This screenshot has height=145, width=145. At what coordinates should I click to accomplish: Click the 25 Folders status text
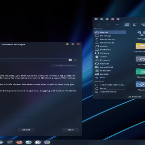pyautogui.click(x=135, y=97)
